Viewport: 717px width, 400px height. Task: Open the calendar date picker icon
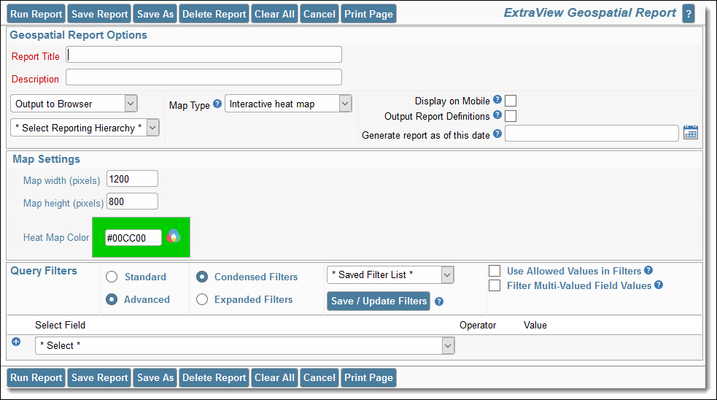[690, 133]
